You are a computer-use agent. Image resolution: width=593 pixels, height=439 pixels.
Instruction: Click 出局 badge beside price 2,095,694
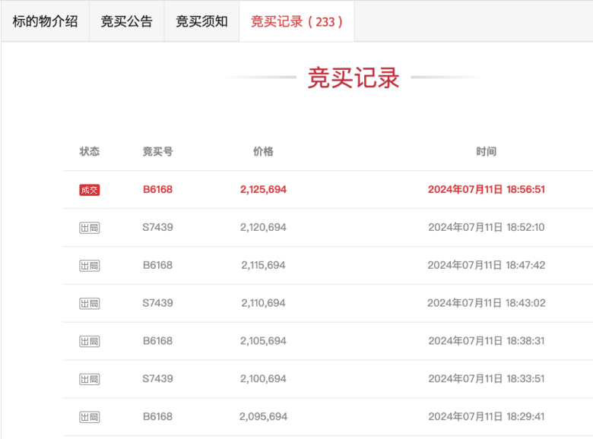[x=90, y=417]
